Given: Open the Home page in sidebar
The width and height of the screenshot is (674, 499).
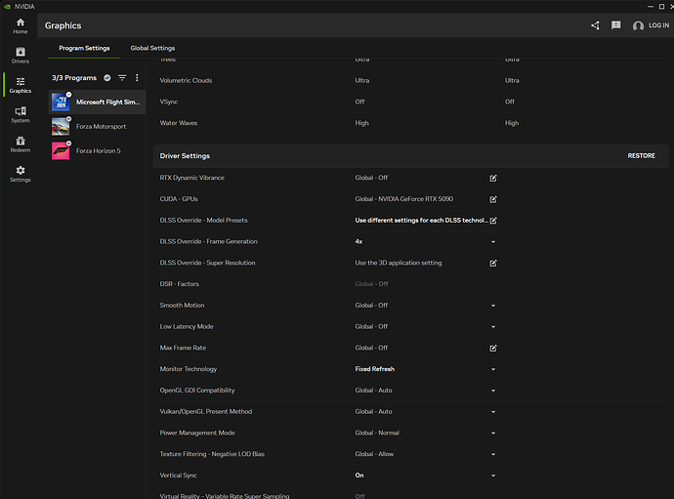Looking at the screenshot, I should [x=21, y=25].
